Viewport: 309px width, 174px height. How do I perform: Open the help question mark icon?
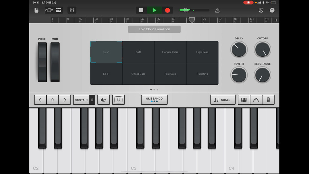[x=272, y=10]
